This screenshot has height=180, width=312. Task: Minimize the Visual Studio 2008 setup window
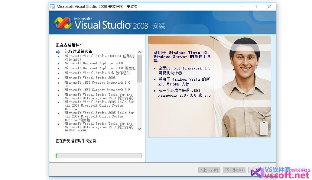click(x=242, y=7)
